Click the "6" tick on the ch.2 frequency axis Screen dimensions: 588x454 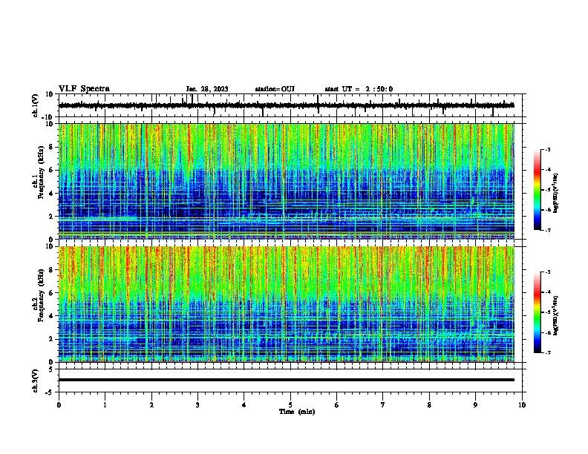51,293
